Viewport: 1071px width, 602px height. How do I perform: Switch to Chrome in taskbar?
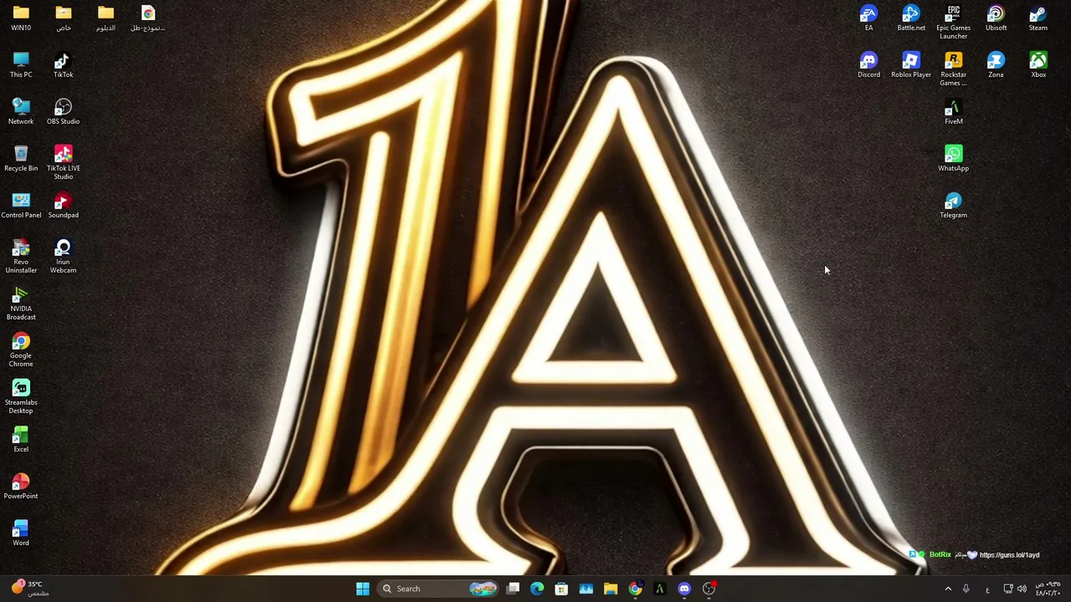click(x=635, y=589)
